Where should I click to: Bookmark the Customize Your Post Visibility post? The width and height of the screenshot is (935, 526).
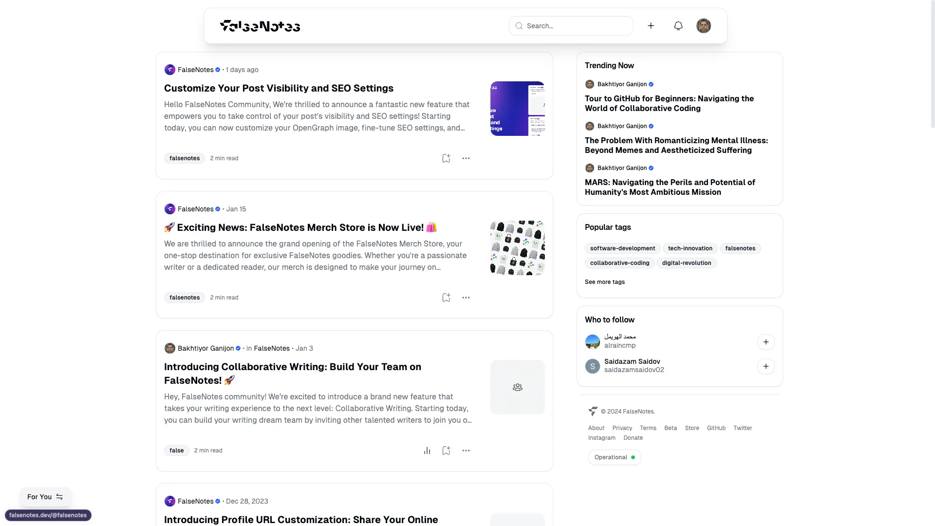click(446, 158)
